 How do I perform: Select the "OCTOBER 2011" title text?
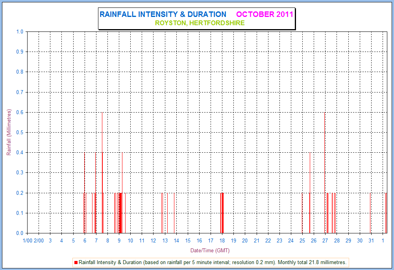coord(265,15)
